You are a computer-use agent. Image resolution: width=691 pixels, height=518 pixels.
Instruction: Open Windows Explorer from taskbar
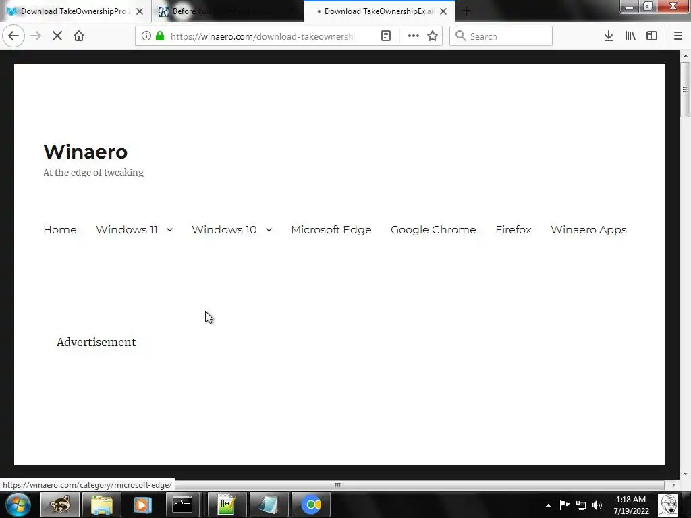[x=102, y=505]
